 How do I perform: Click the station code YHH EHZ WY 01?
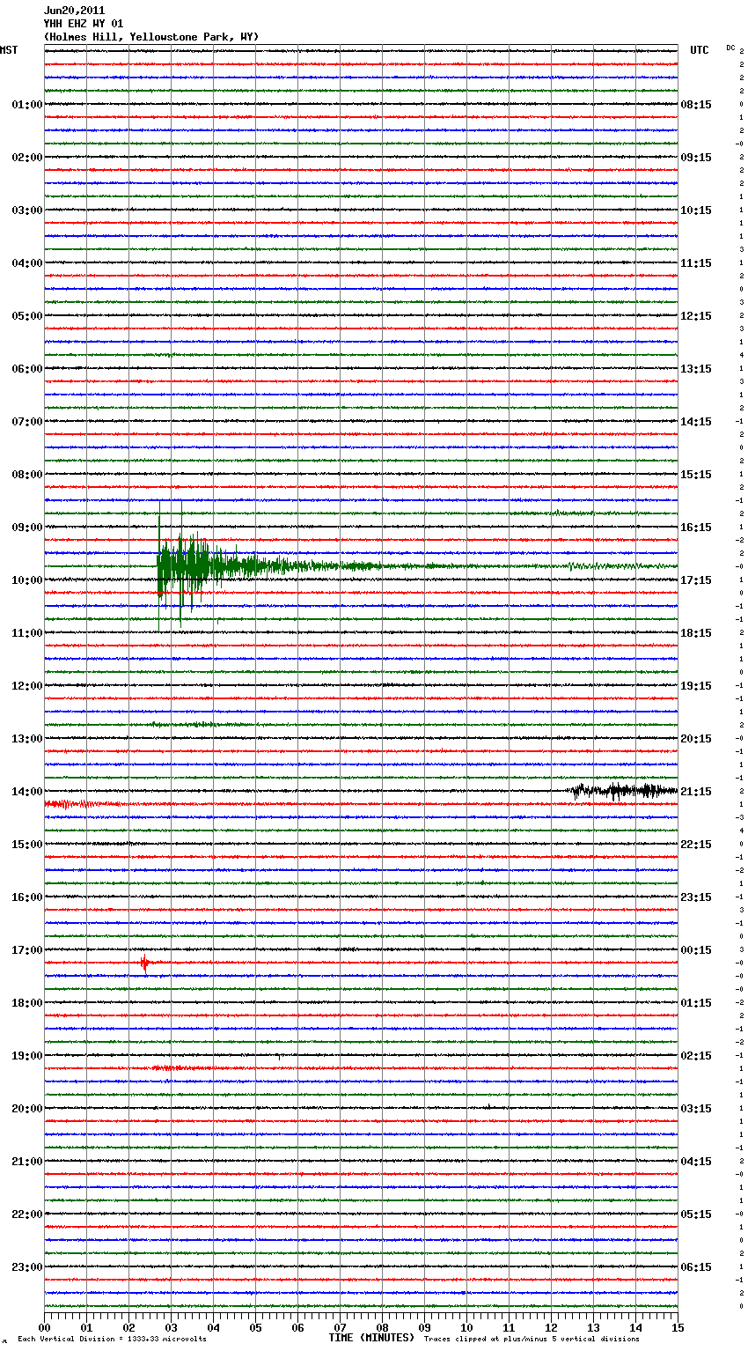click(84, 24)
